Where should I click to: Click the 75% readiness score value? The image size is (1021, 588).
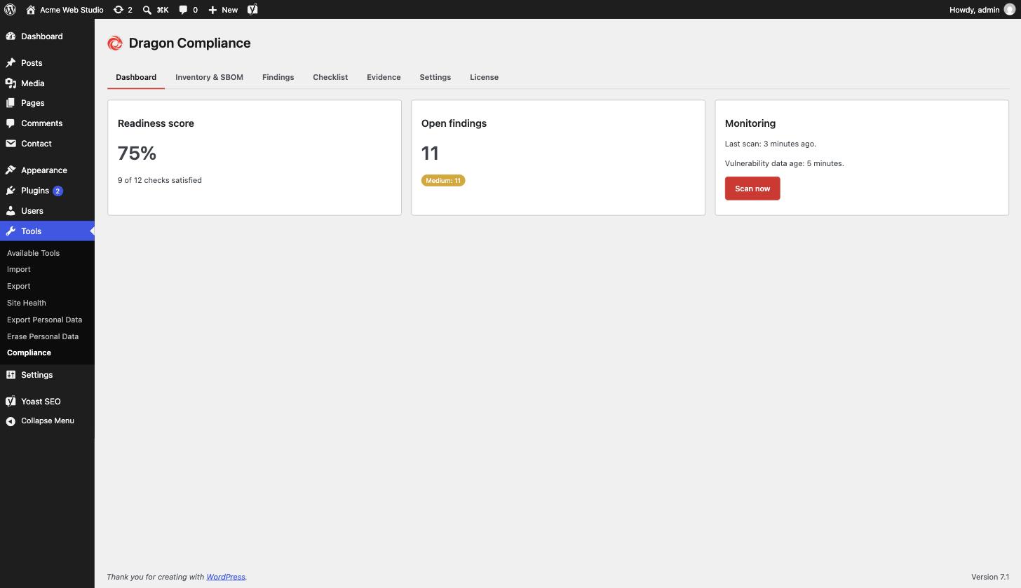coord(137,153)
